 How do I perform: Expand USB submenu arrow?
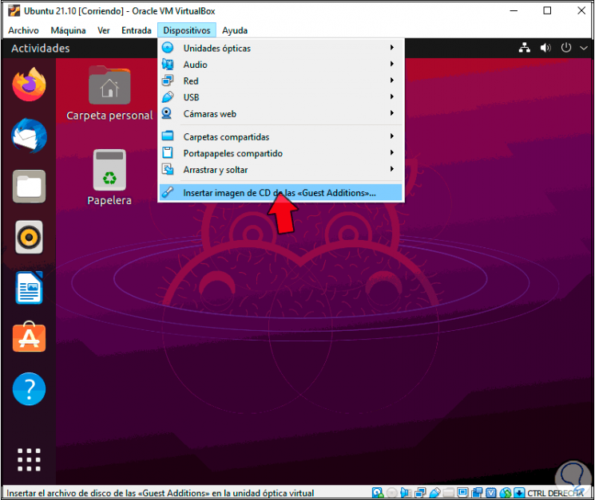[392, 96]
